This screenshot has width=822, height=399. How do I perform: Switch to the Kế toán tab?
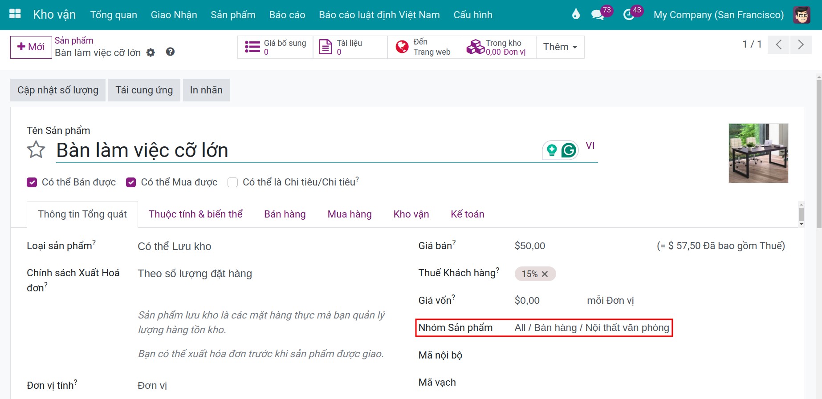tap(468, 214)
